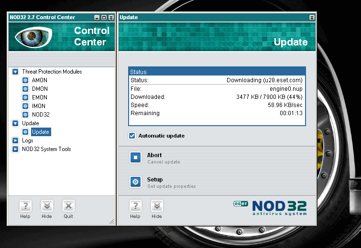Screen dimensions: 361x248
Task: Click the Setup gear icon
Action: click(135, 182)
